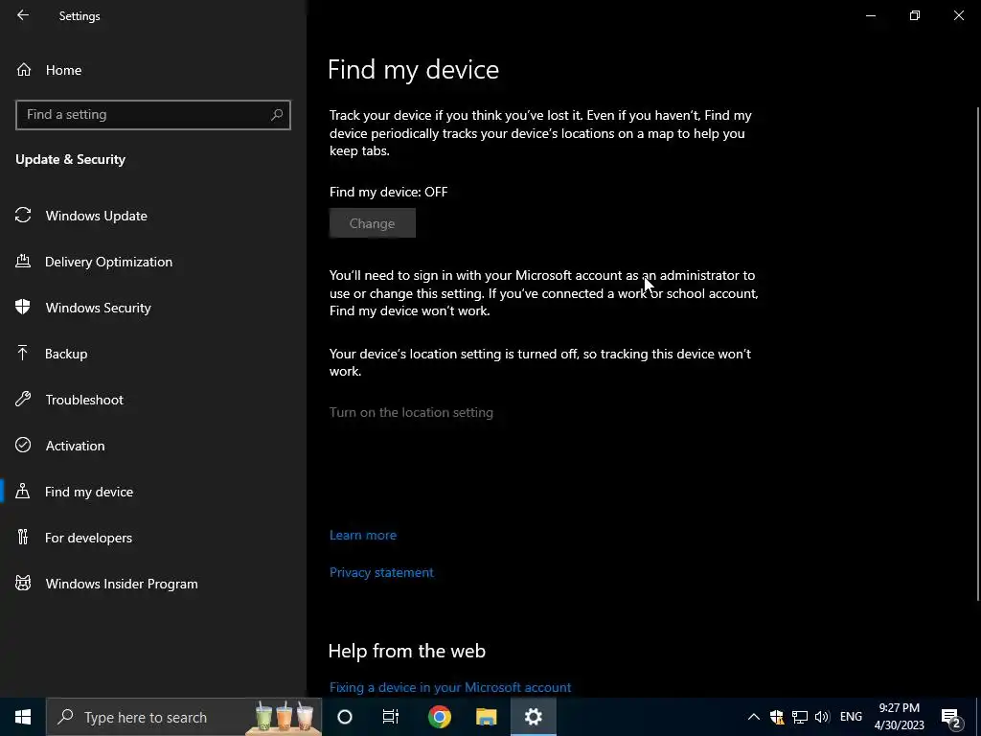
Task: Open the clock showing 9:27 PM
Action: click(899, 717)
